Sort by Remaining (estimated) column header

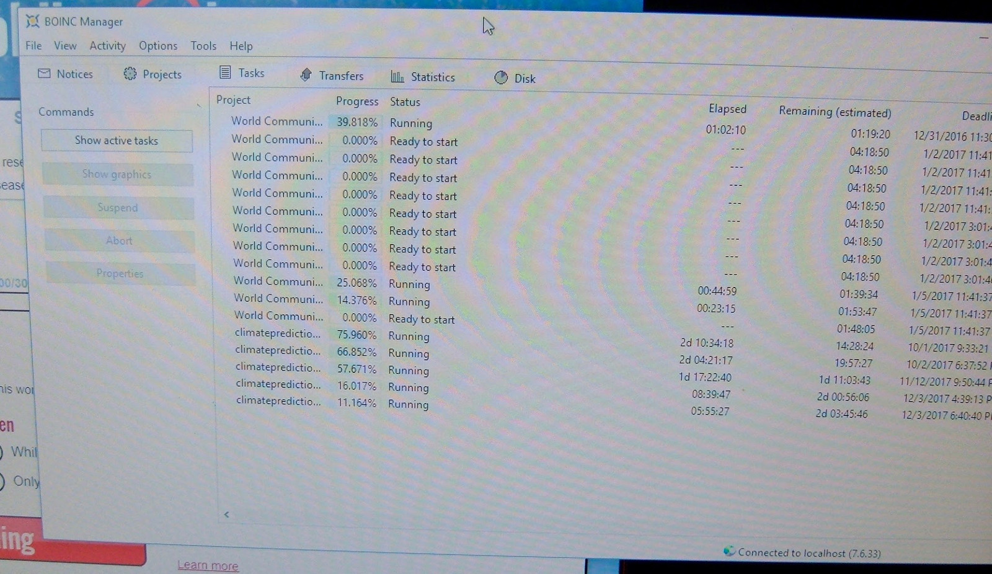tap(835, 112)
